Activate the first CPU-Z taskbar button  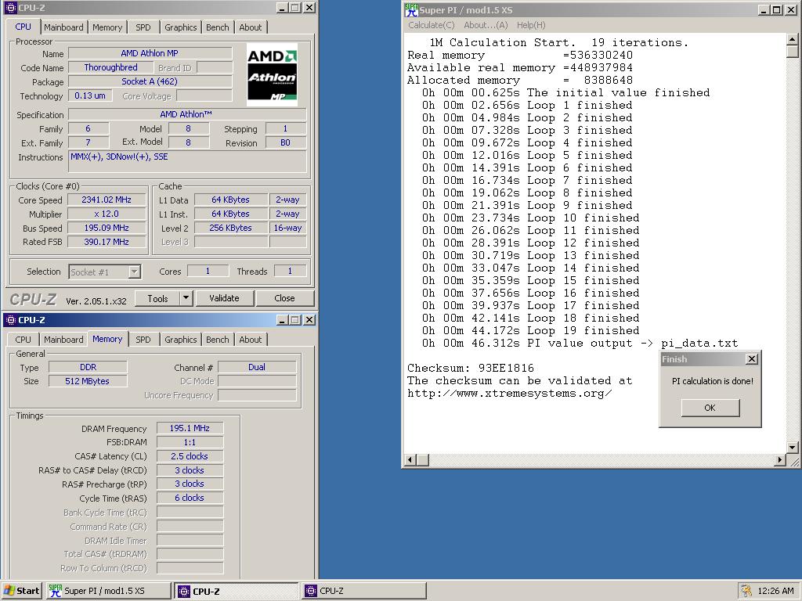237,591
